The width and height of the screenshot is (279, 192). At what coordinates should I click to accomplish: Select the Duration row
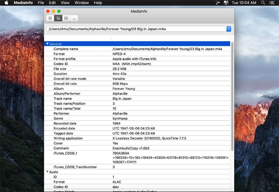tap(137, 74)
